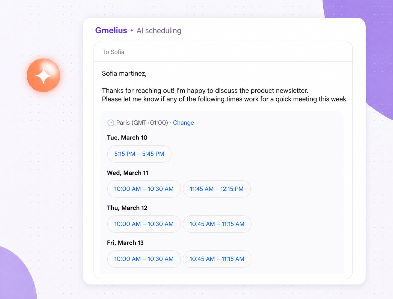Click the orange AI sparkle icon
Screen dimensions: 393x299
[43, 75]
